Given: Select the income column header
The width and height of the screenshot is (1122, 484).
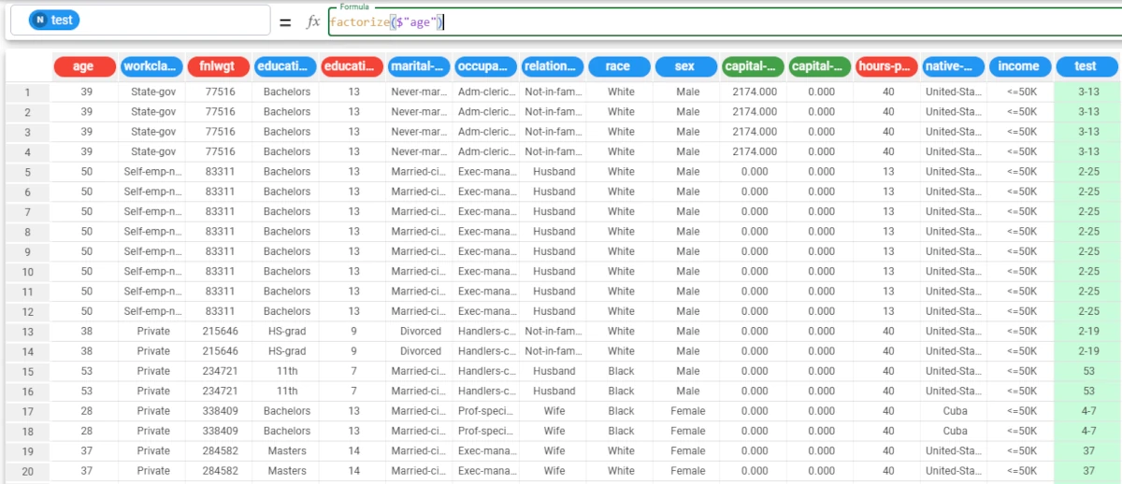Looking at the screenshot, I should pyautogui.click(x=1020, y=66).
